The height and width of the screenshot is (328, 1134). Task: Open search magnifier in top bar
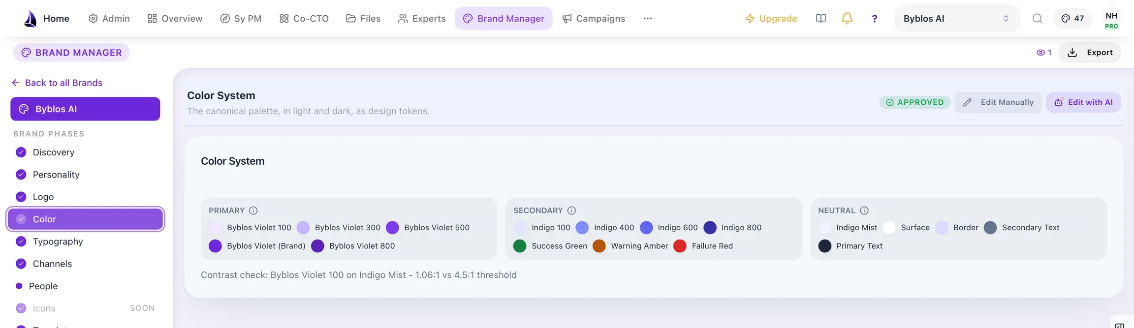1037,18
